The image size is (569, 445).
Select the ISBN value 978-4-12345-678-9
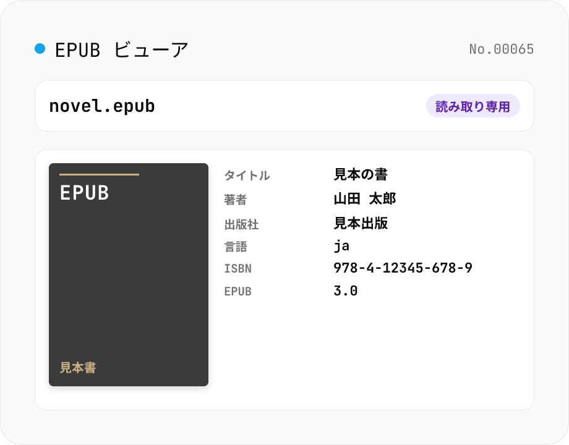pyautogui.click(x=403, y=268)
